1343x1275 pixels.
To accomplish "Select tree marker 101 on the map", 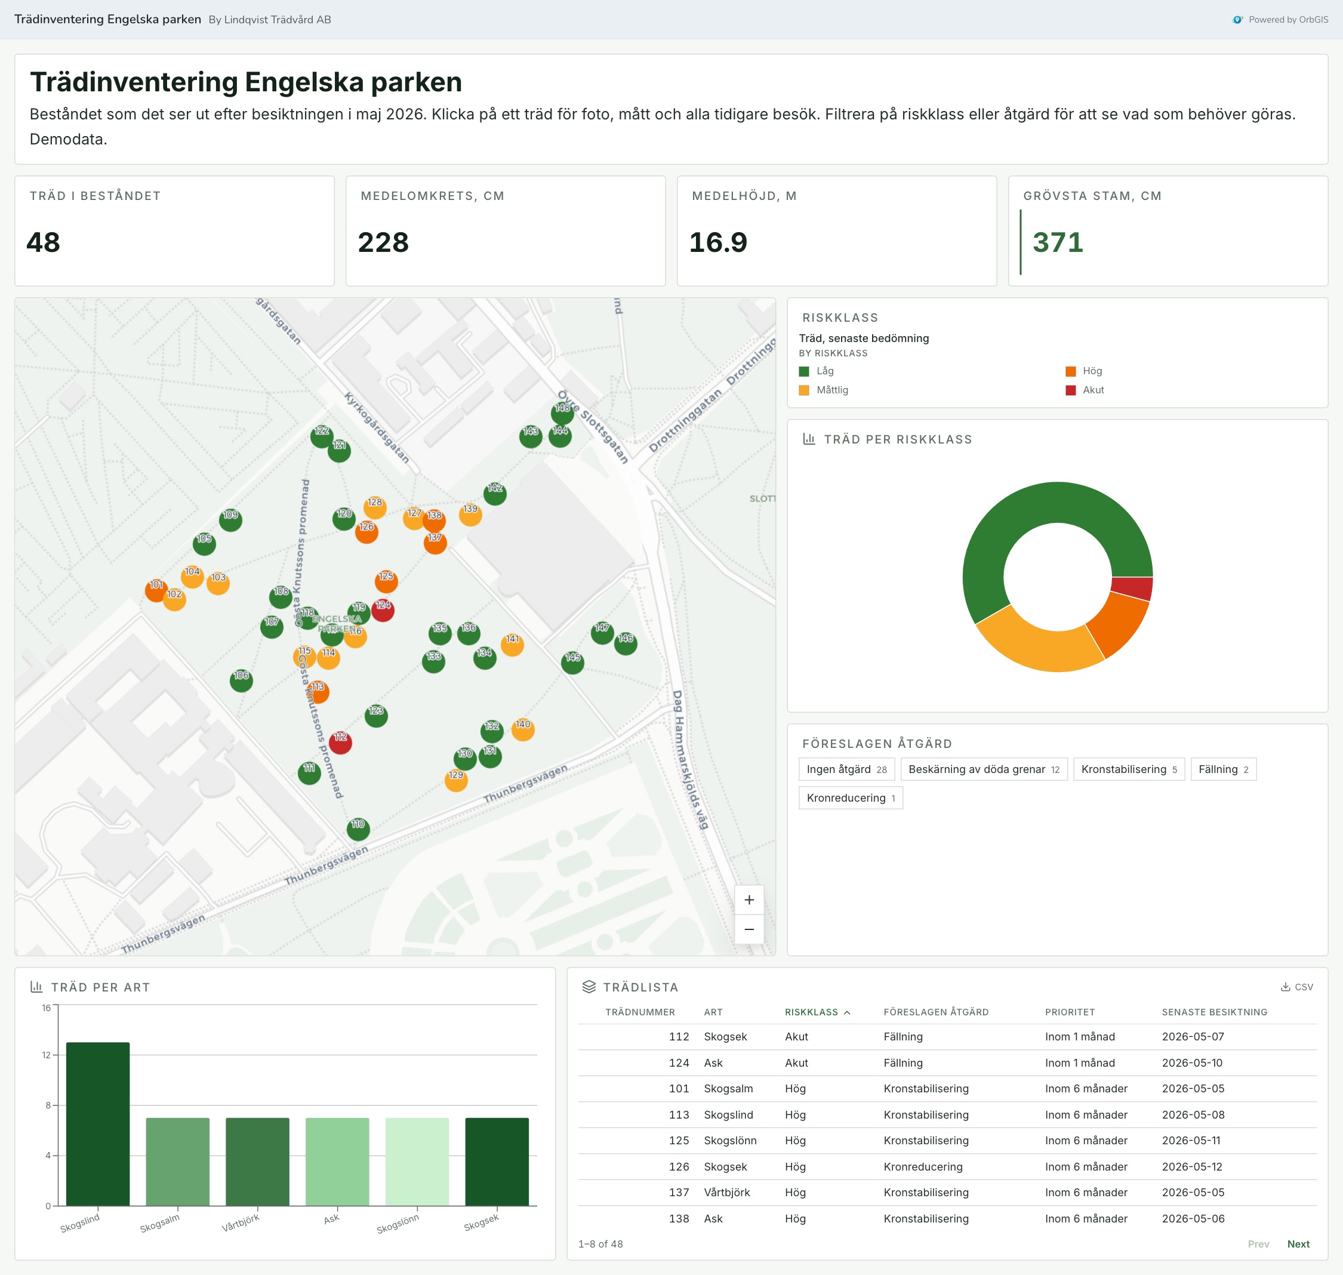I will (156, 590).
